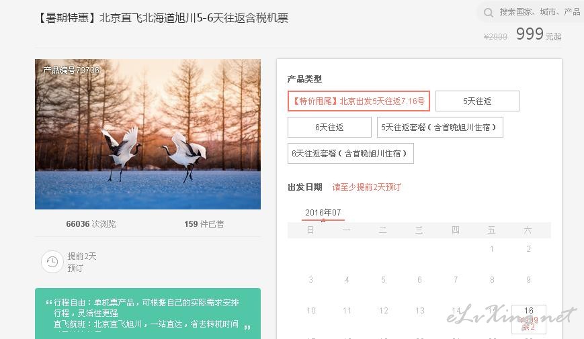This screenshot has height=339, width=584.
Task: Choose 6天往返套餐(含首晚旭川住宿) option
Action: pyautogui.click(x=351, y=153)
